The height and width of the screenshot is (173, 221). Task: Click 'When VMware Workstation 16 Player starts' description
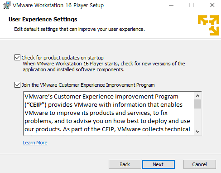click(104, 67)
